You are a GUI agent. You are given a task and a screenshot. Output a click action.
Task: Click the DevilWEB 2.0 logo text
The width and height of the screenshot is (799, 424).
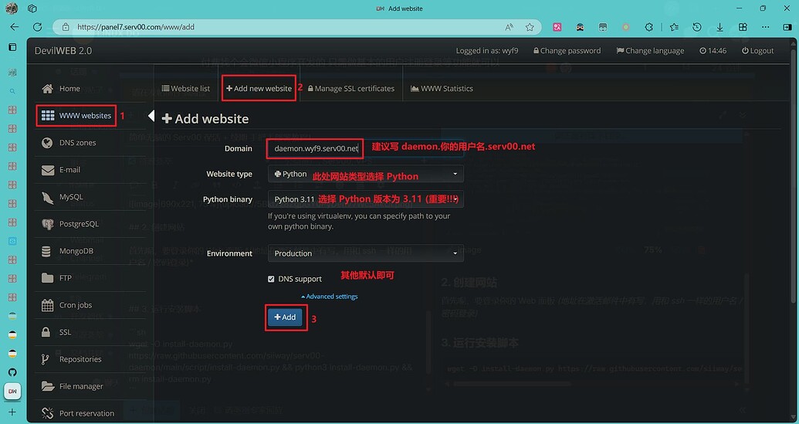click(63, 50)
